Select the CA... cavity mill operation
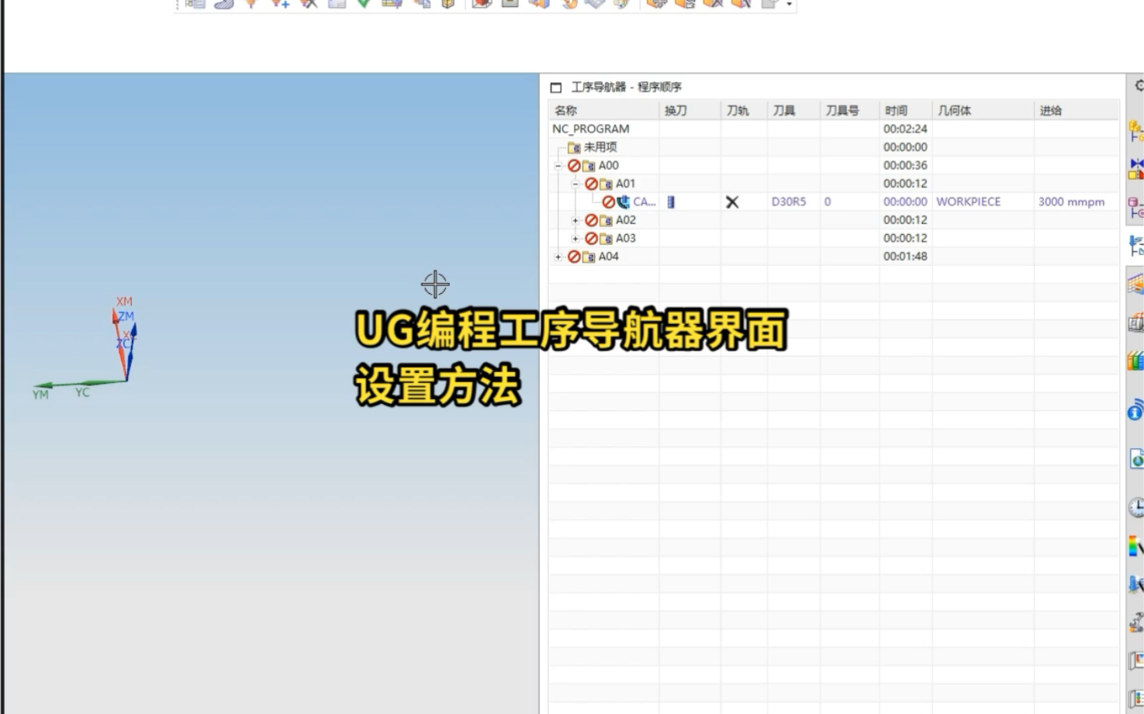This screenshot has height=714, width=1144. (x=645, y=202)
